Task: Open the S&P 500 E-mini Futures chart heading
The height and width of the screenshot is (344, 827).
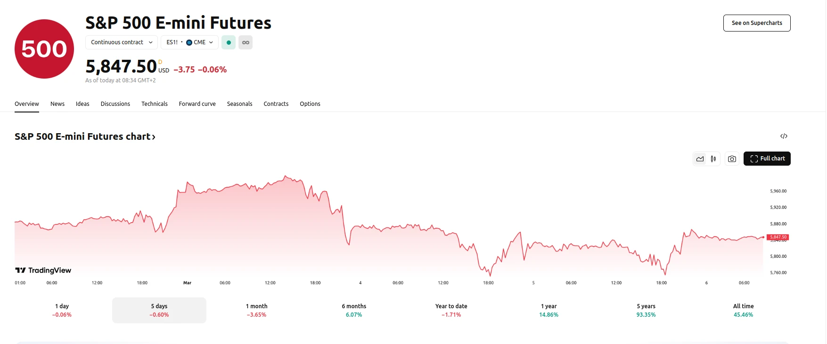Action: [85, 136]
